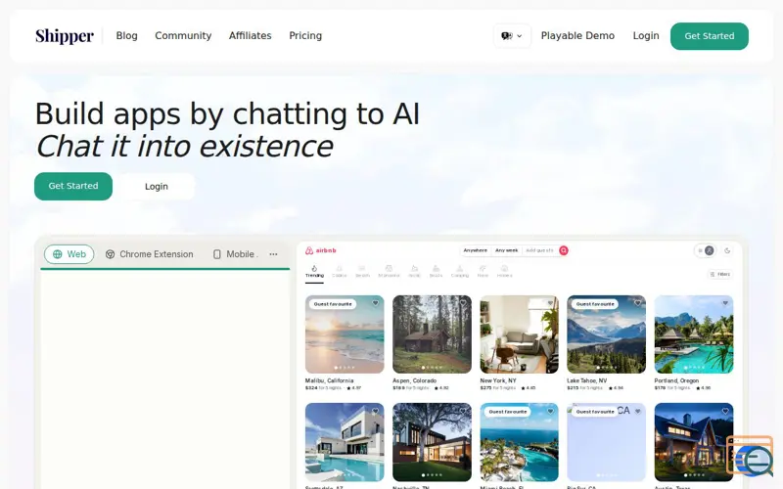Toggle heart on white villa pool listing

coord(376,411)
